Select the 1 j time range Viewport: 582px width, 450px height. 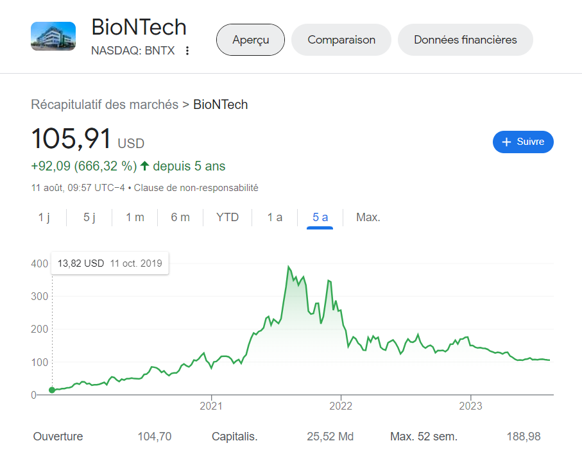[44, 217]
